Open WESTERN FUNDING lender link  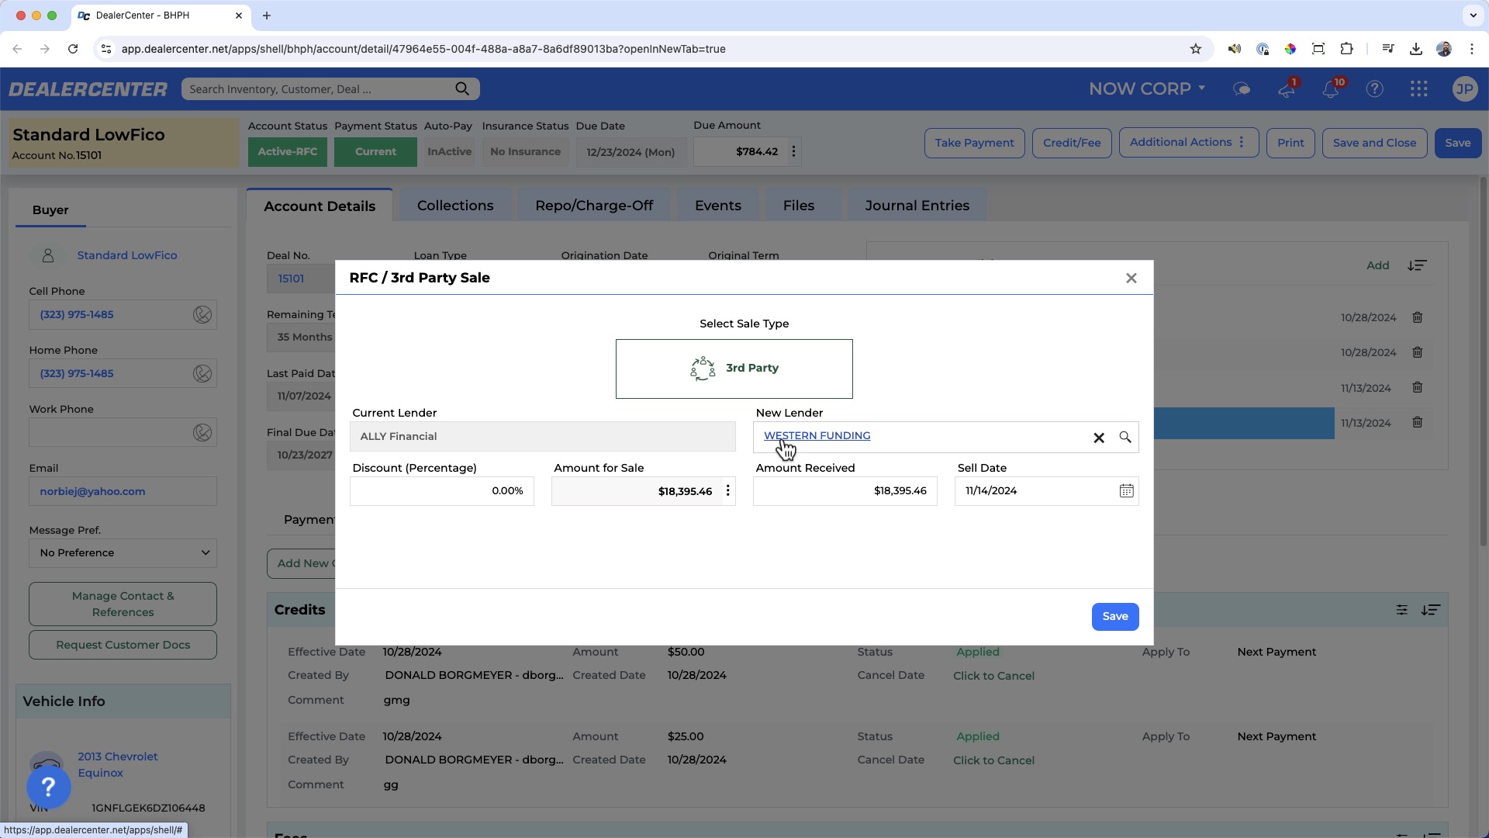817,436
